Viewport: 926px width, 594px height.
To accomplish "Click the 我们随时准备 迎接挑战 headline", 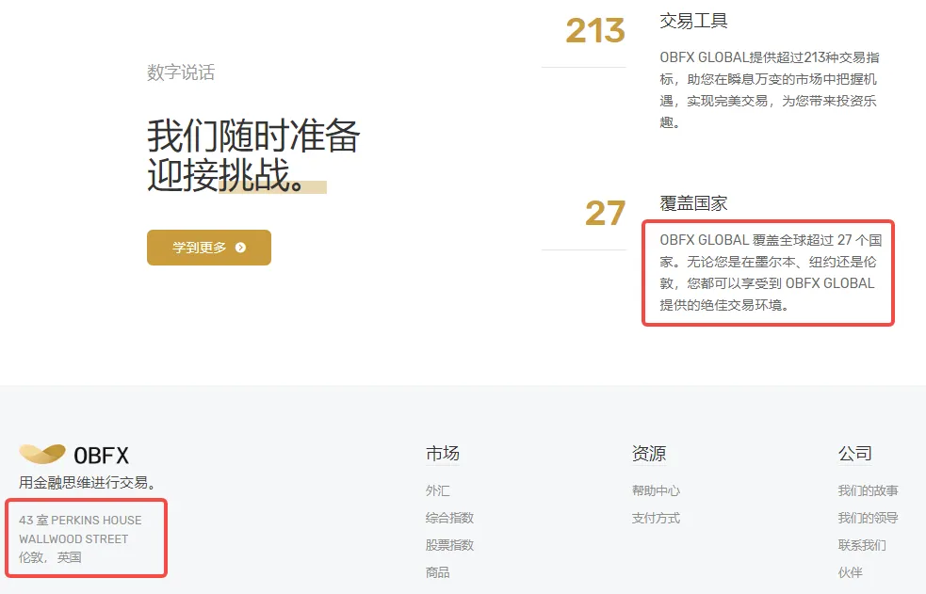I will [x=253, y=154].
